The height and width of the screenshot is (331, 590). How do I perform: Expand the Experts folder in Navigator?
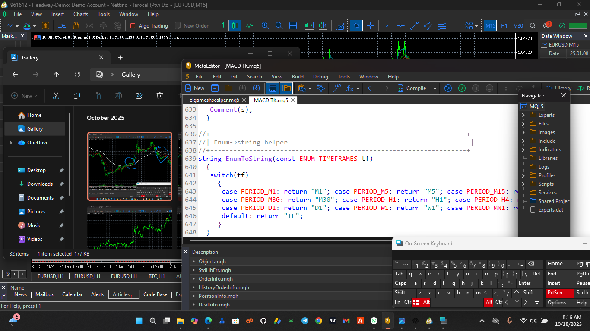(x=523, y=115)
